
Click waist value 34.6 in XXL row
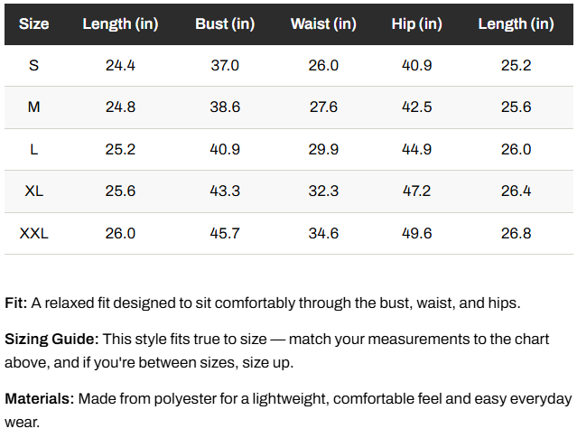[x=323, y=233]
